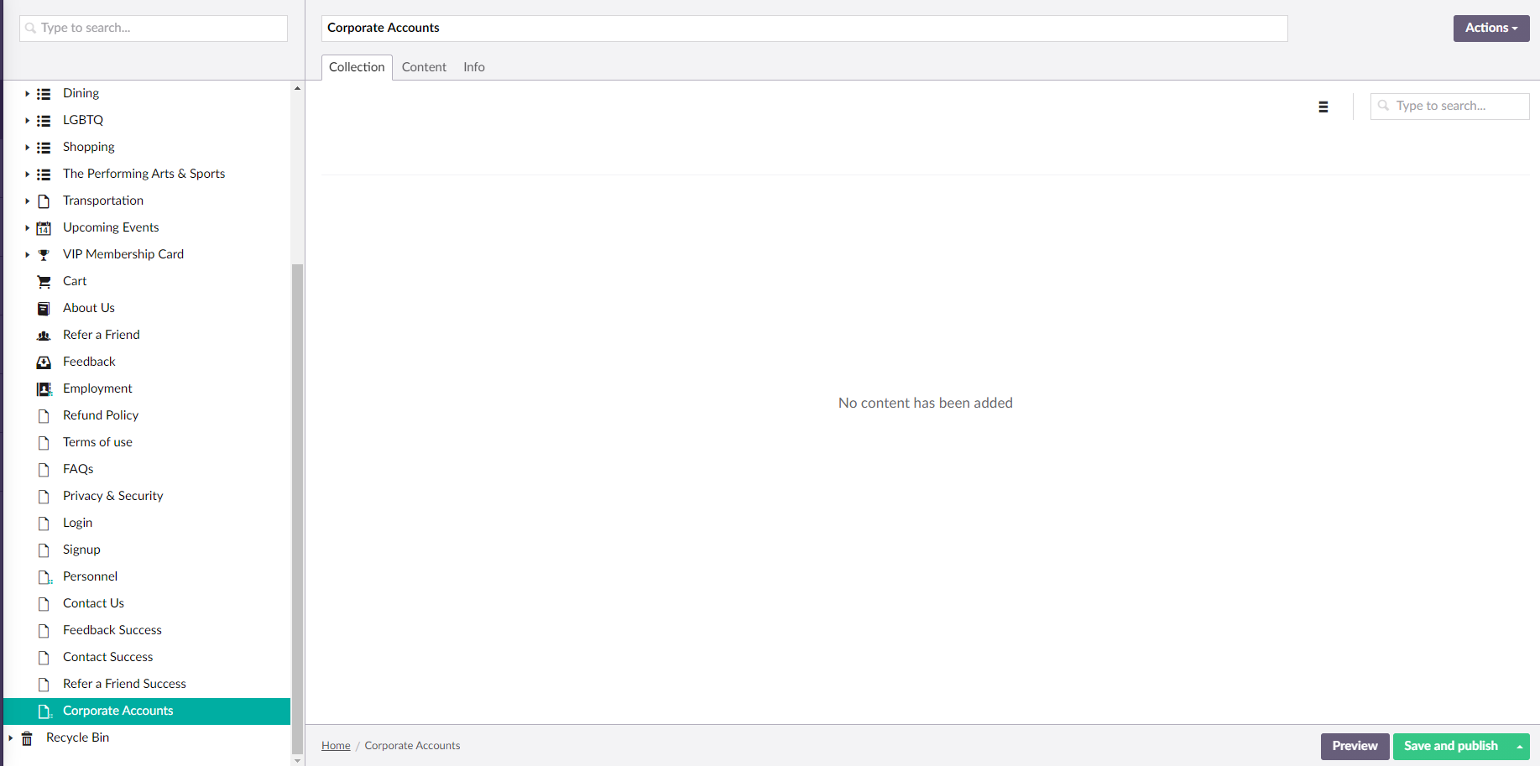The width and height of the screenshot is (1540, 766).
Task: Click the Shopping list icon
Action: 44,148
